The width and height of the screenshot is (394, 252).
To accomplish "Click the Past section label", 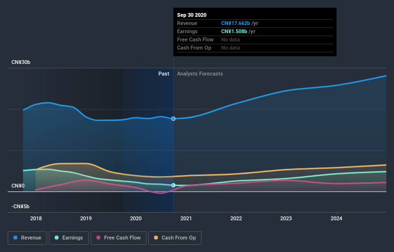I will click(x=164, y=74).
